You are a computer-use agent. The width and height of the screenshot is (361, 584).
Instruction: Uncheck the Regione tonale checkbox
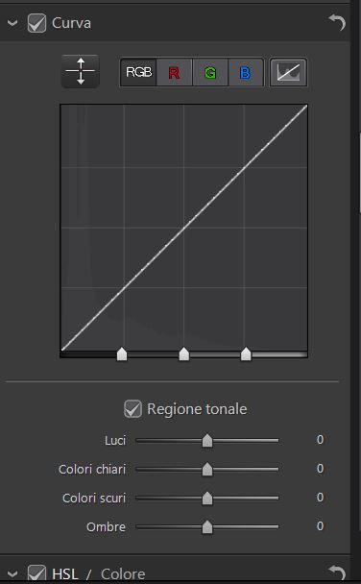pos(132,408)
